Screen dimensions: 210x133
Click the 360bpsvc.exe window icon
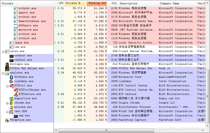coord(16,26)
